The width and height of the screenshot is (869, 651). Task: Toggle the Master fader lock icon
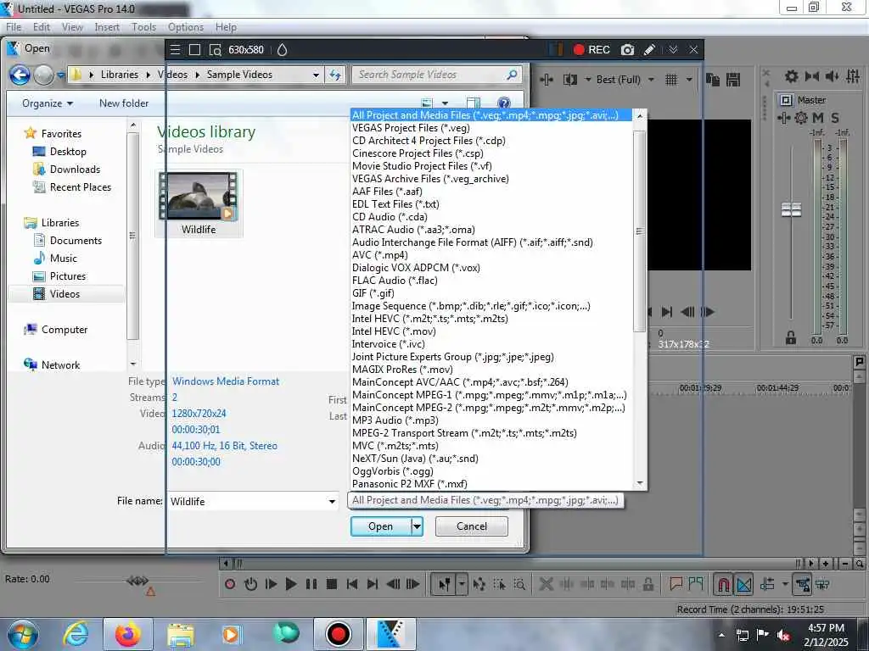pyautogui.click(x=791, y=337)
